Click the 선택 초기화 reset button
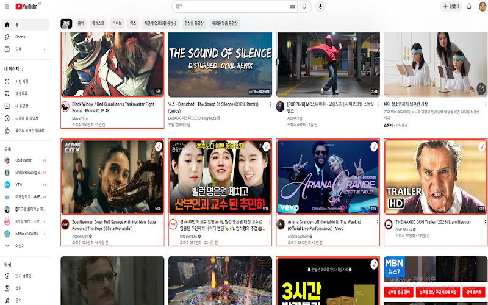 click(474, 293)
